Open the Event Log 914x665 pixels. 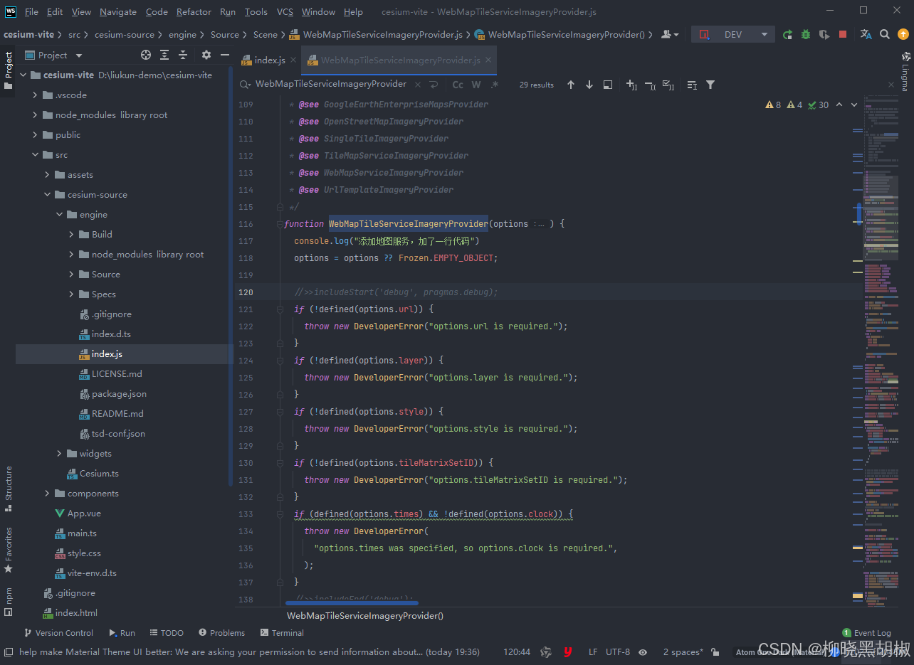[866, 632]
